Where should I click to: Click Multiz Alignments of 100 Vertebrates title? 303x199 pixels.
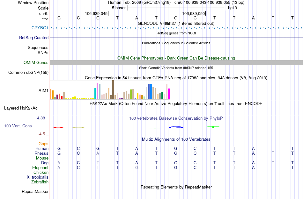(x=176, y=139)
